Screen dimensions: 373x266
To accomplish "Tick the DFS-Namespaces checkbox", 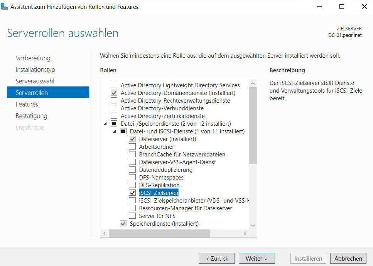I will coord(132,178).
